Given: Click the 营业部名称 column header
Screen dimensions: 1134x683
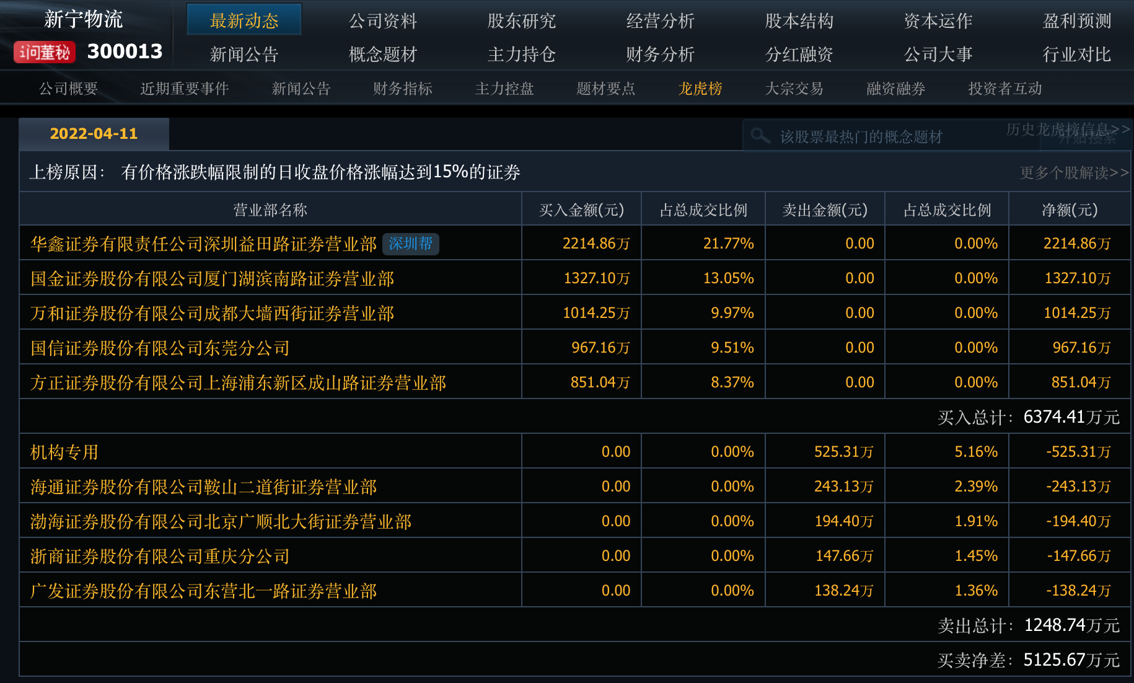Looking at the screenshot, I should (x=270, y=210).
